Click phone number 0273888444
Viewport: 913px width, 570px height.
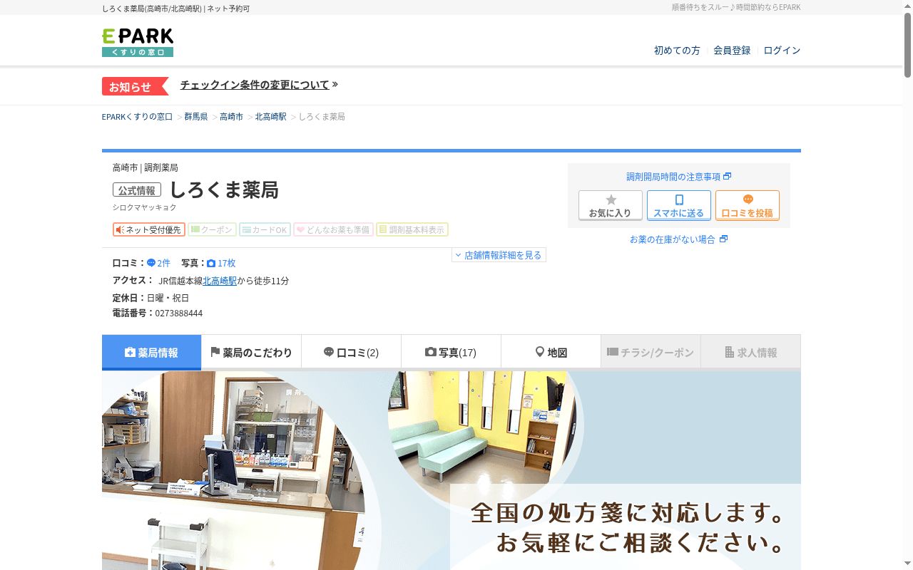(179, 313)
